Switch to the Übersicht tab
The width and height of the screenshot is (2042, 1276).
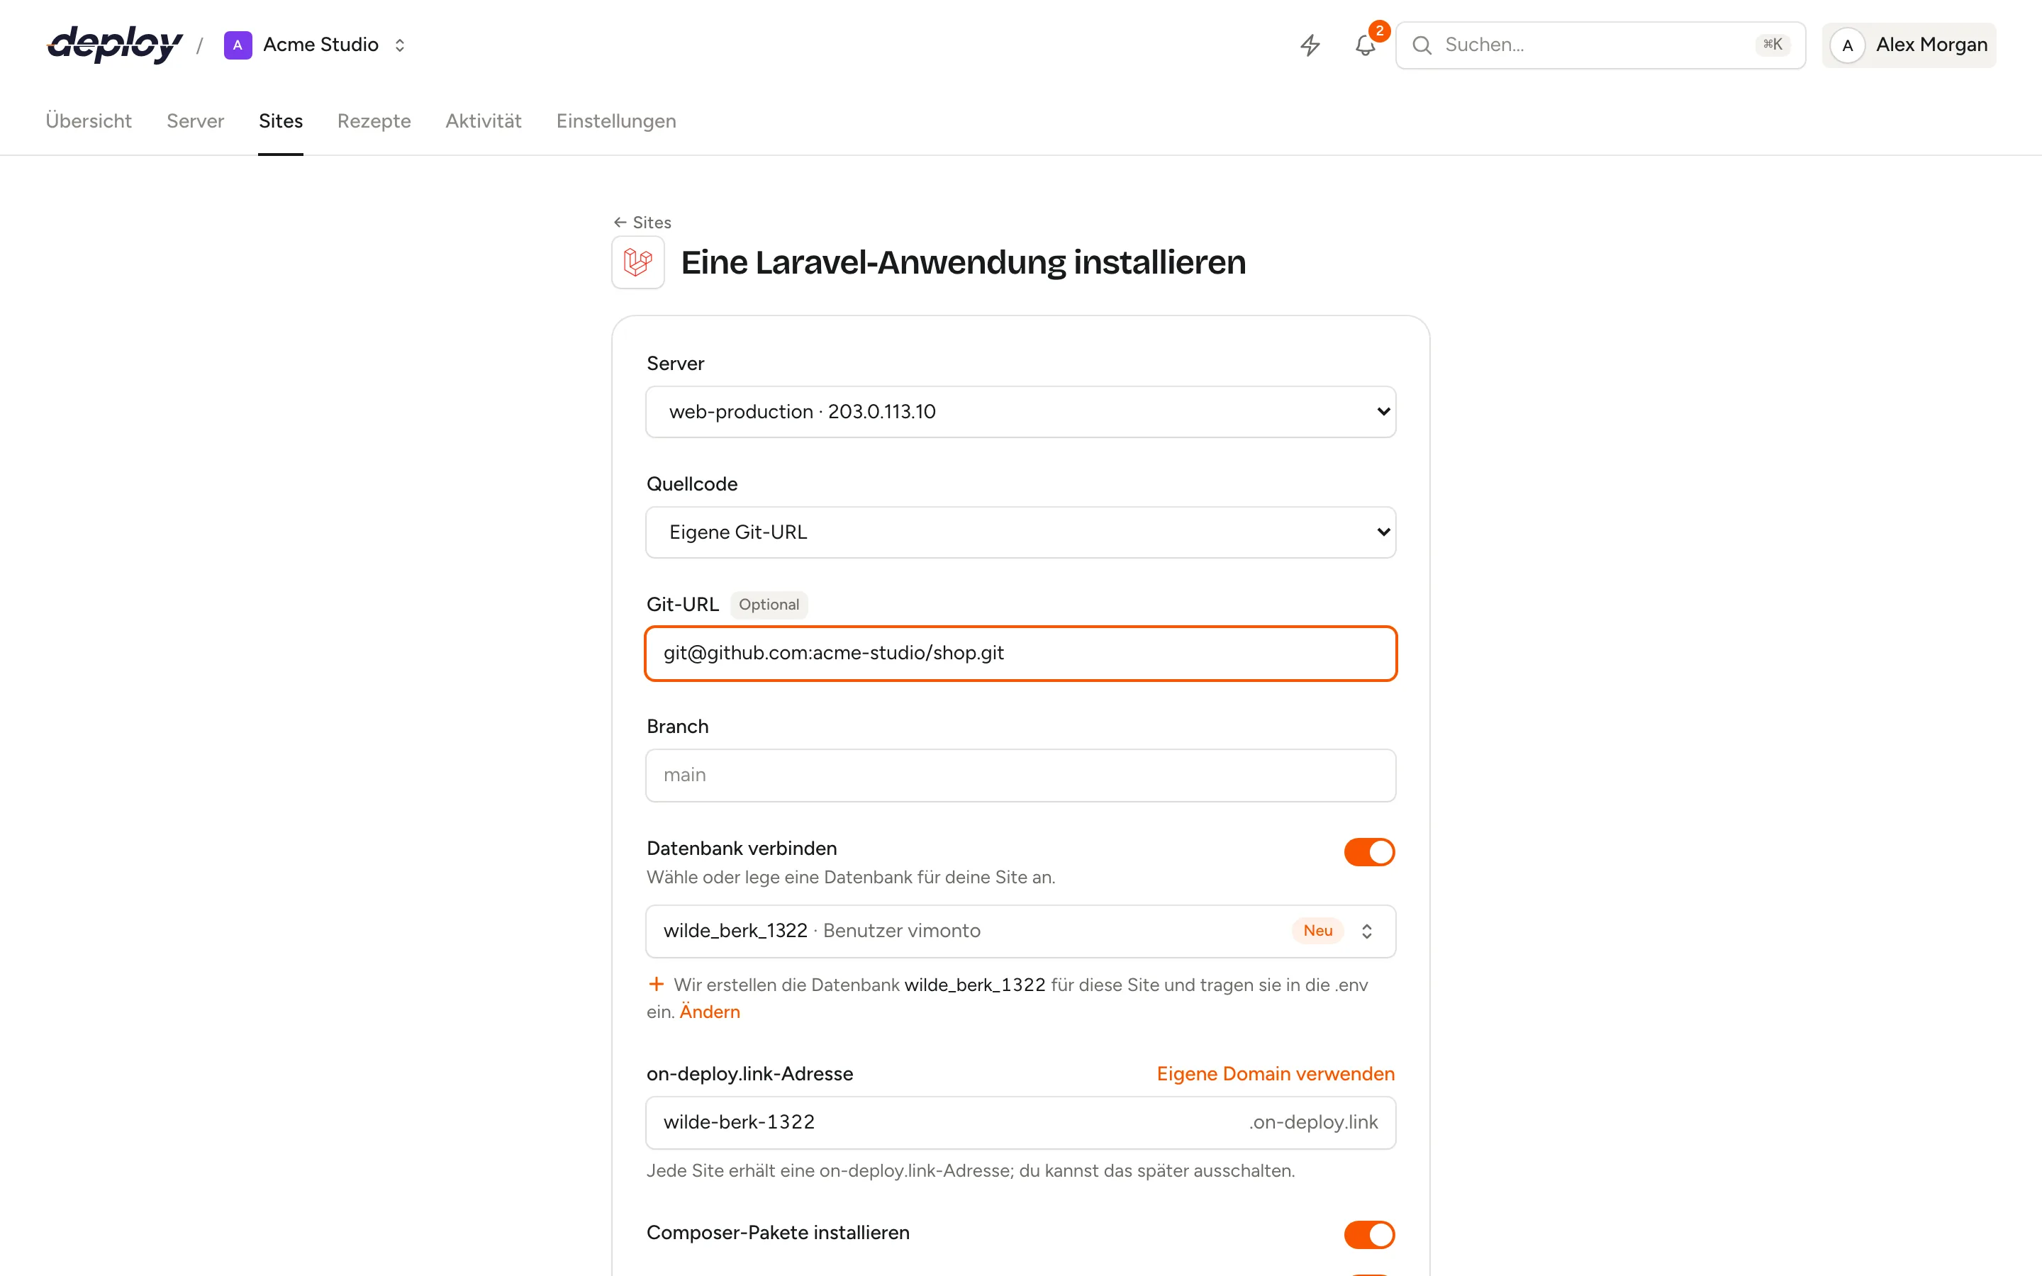(89, 121)
